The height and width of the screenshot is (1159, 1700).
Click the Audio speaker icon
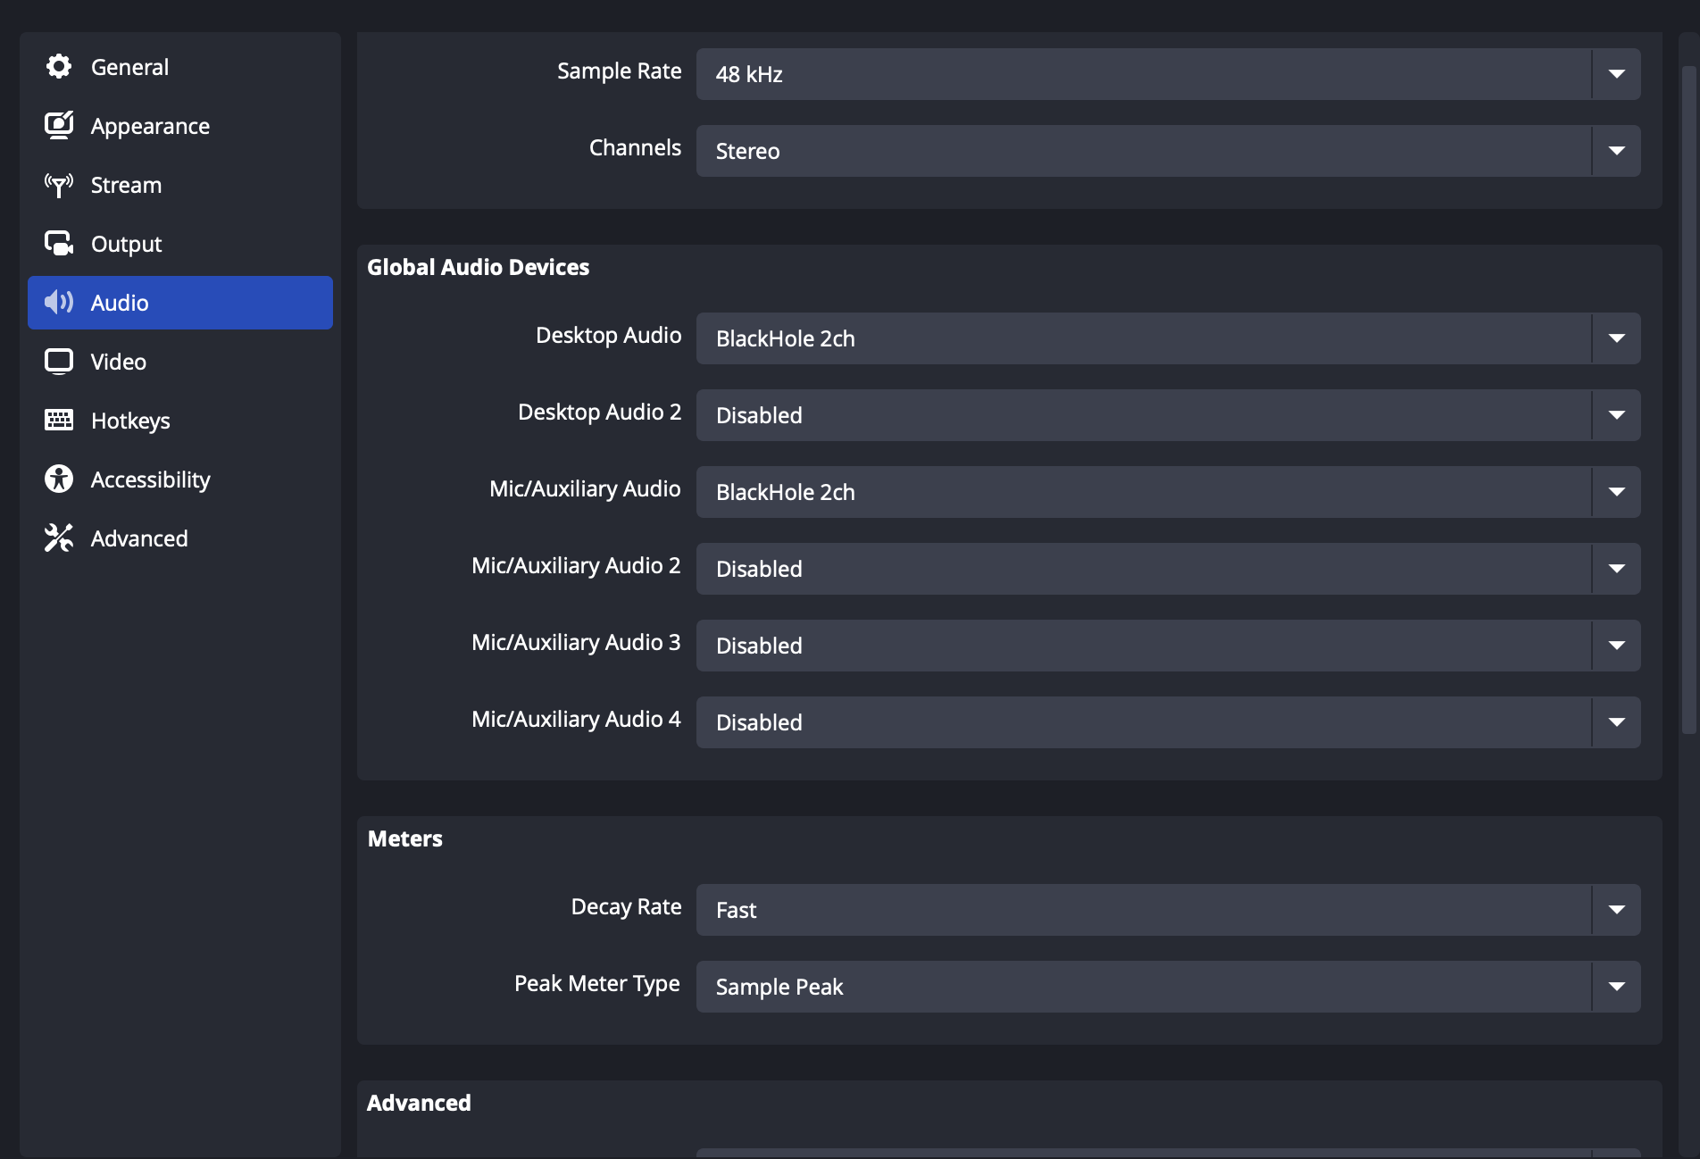pos(59,303)
